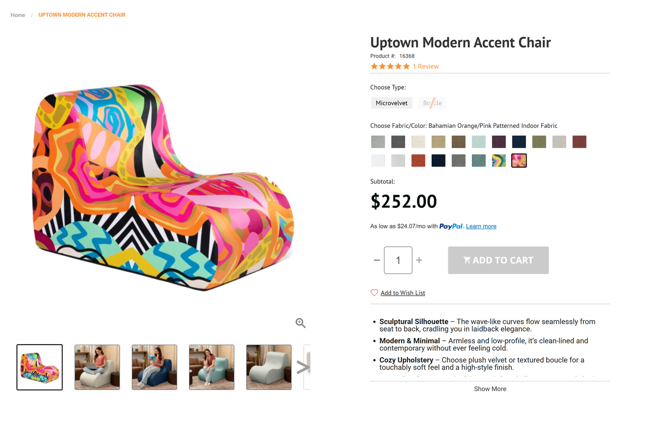Click the quantity input field
The width and height of the screenshot is (655, 424).
click(398, 260)
